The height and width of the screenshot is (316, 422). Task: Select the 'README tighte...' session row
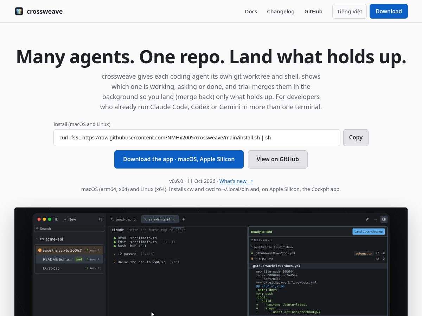tap(69, 259)
